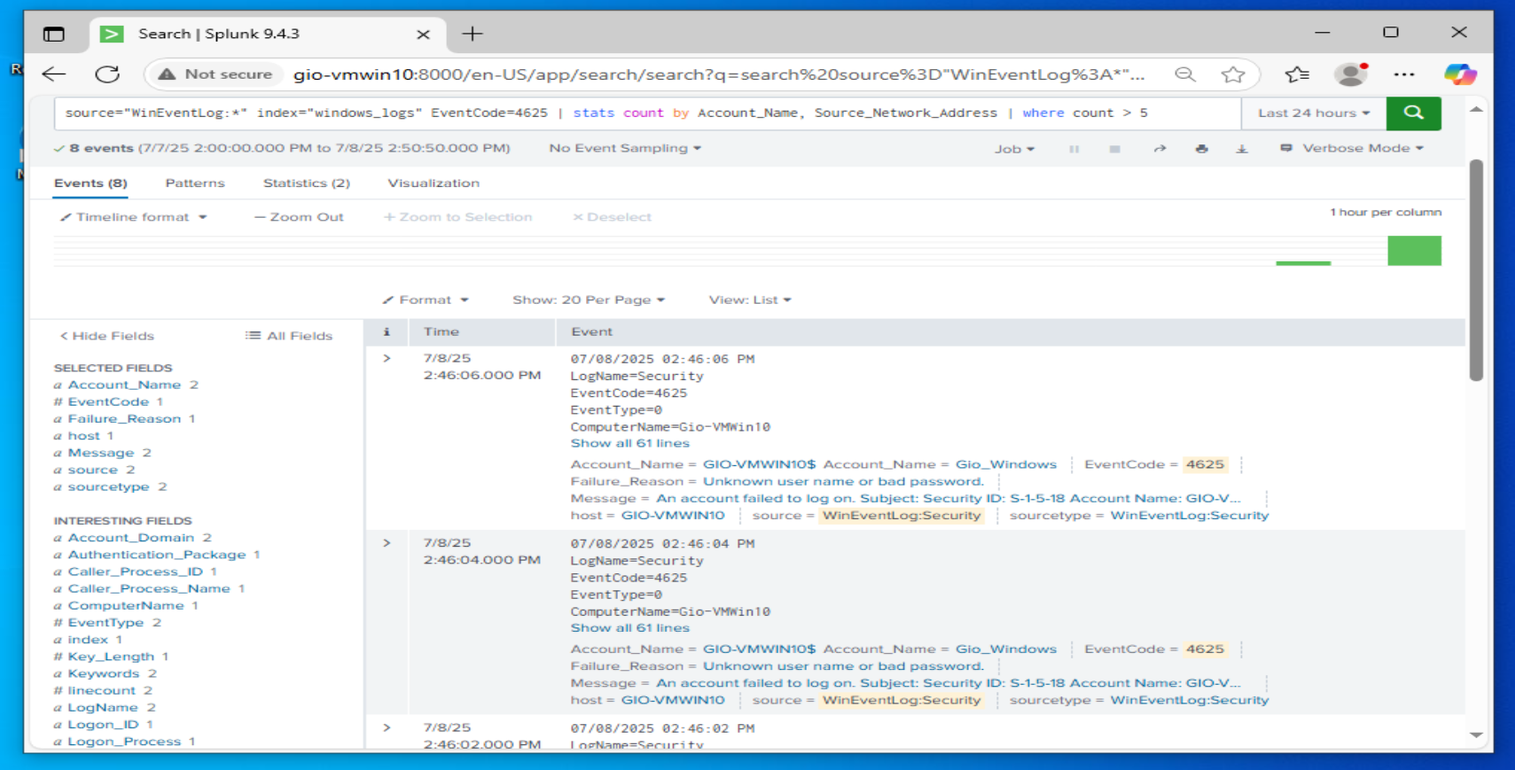Select the tall green timeline bar
Screen dimensions: 1515x770
coord(1414,251)
